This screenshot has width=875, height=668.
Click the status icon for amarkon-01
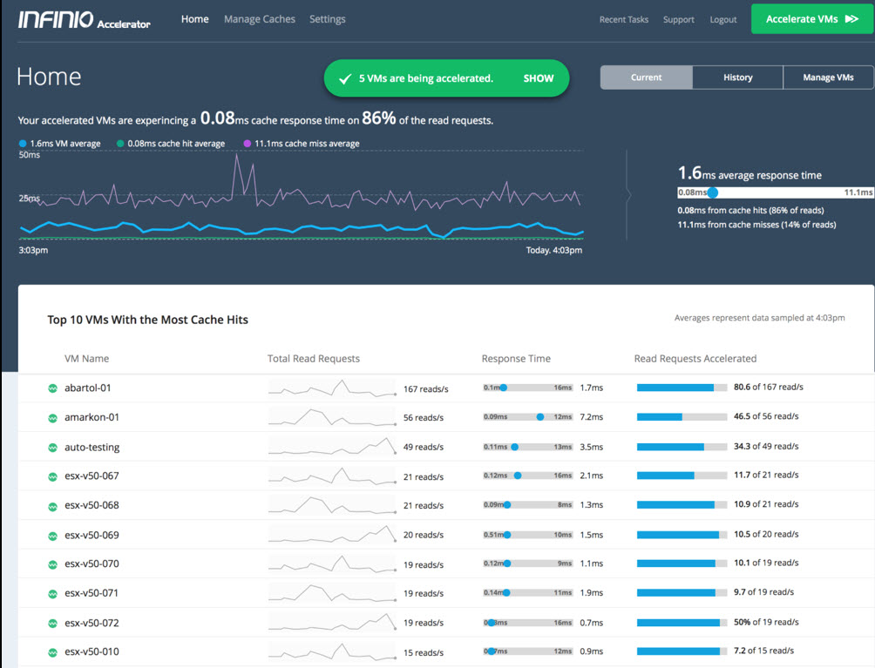52,418
